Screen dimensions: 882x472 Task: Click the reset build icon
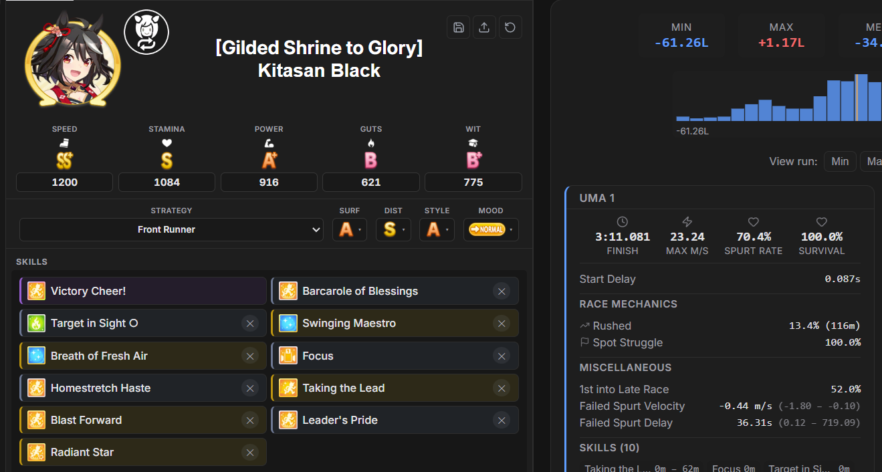[x=510, y=27]
